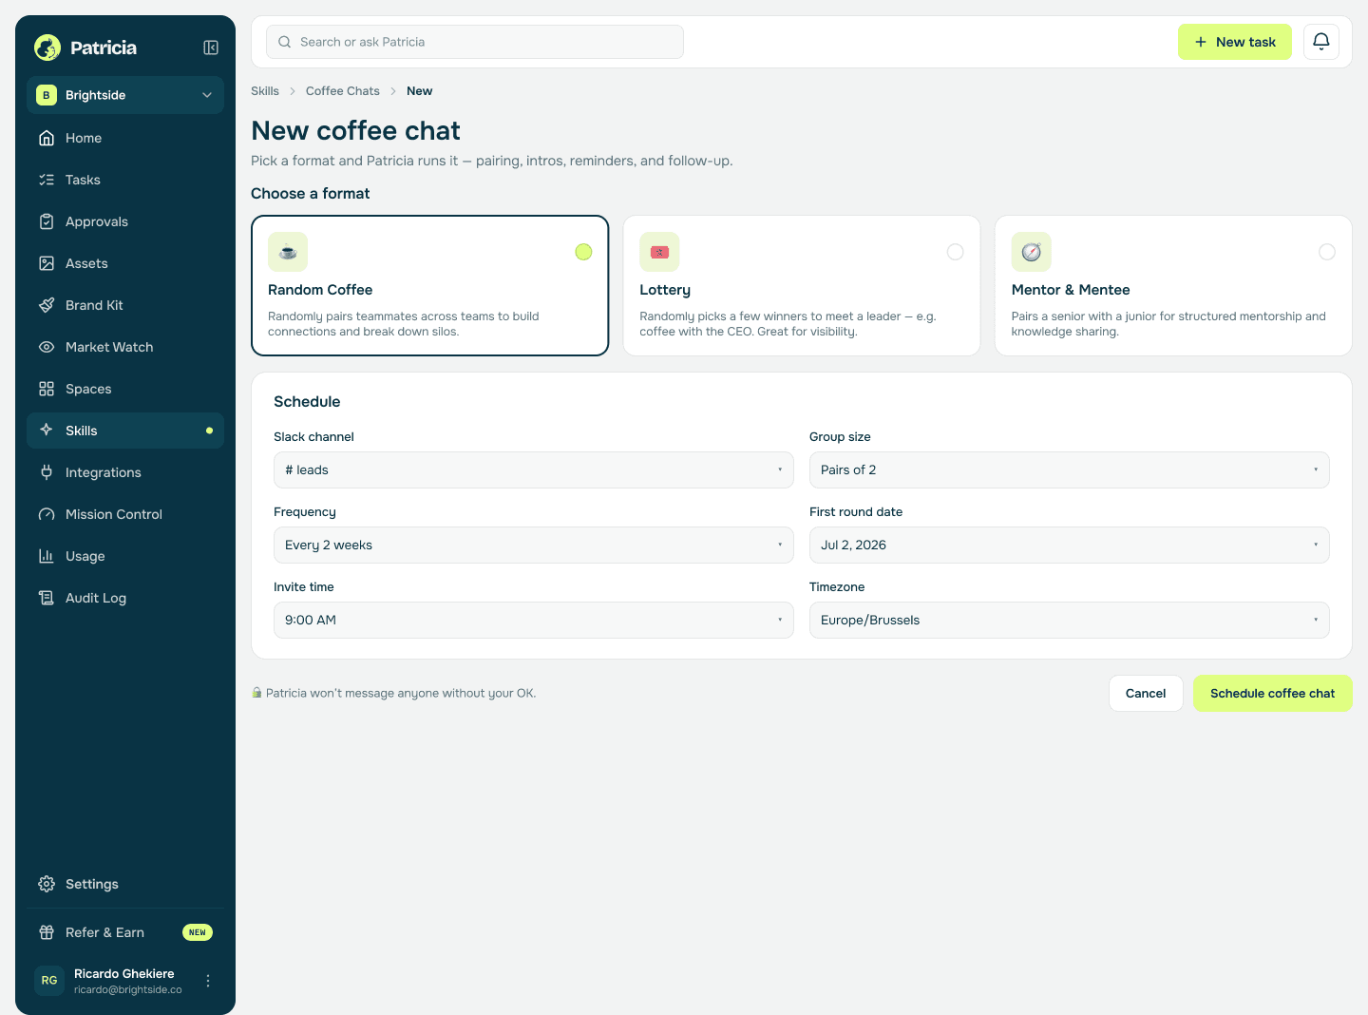
Task: Click the Slack channel field label
Action: pos(313,436)
